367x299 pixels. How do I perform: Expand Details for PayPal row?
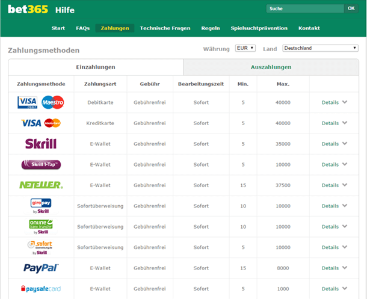(x=335, y=268)
